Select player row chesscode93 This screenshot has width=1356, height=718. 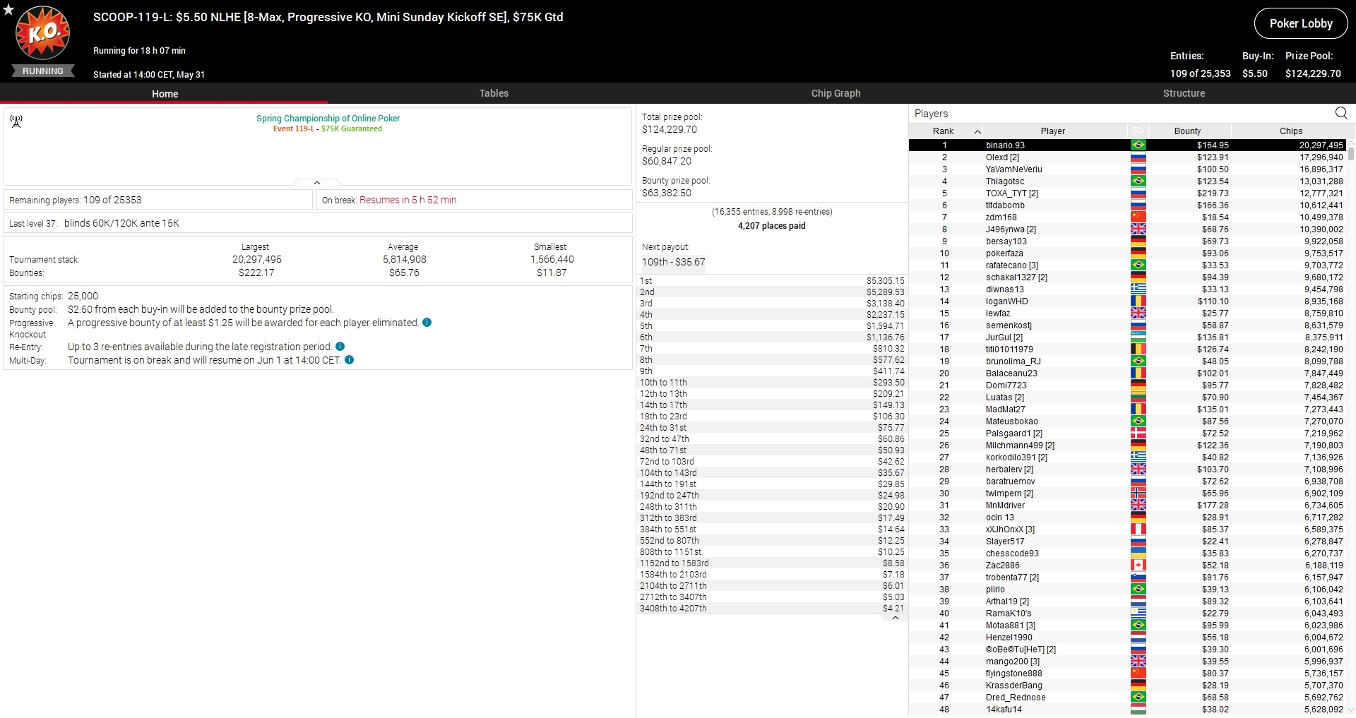click(1127, 554)
